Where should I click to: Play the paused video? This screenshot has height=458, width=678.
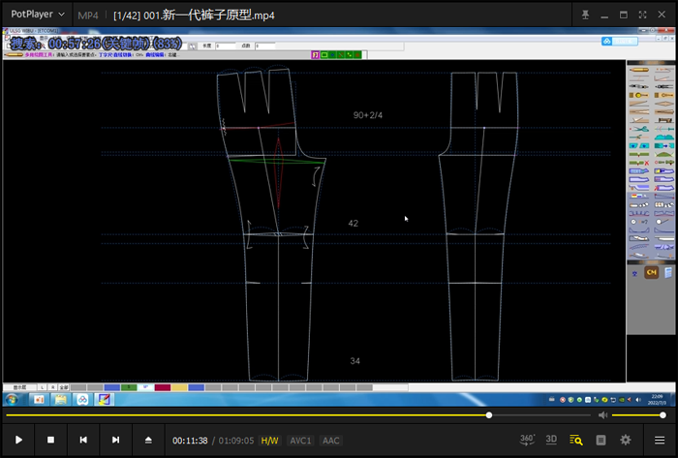point(18,440)
